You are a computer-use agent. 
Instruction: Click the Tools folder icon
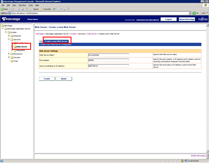12,61
